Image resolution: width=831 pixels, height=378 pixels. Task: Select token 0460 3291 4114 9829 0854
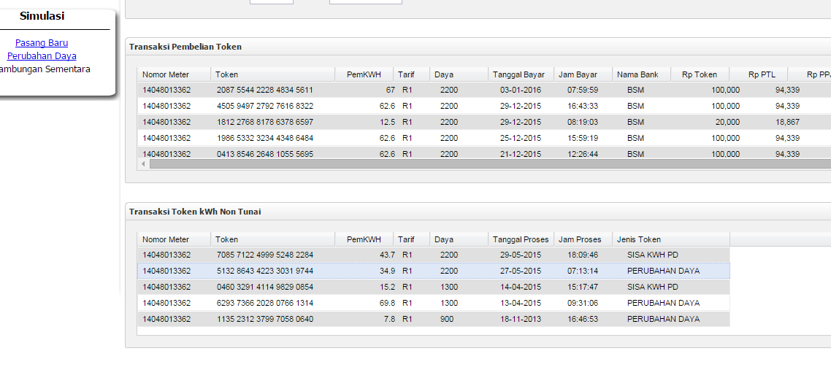[264, 287]
